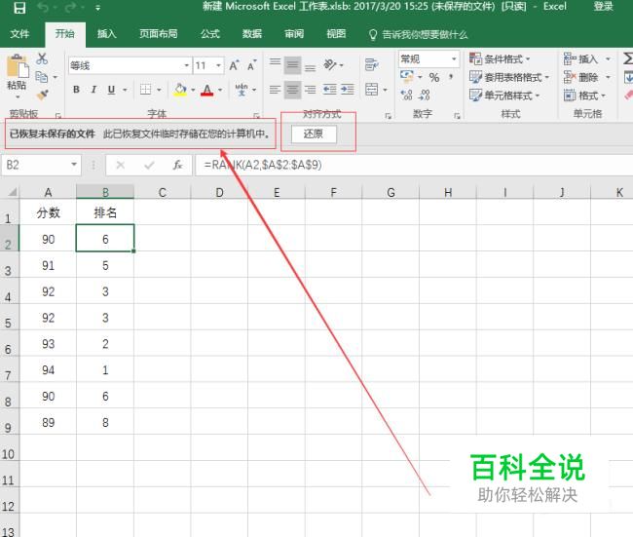Open fill color dropdown arrow
The image size is (633, 537).
coord(193,90)
